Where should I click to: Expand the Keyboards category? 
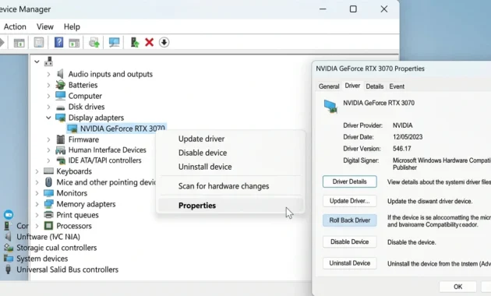pyautogui.click(x=37, y=171)
